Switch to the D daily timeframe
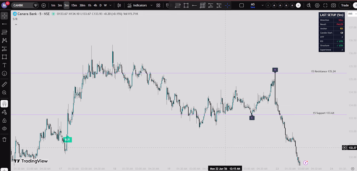The height and width of the screenshot is (171, 357). coord(100,5)
